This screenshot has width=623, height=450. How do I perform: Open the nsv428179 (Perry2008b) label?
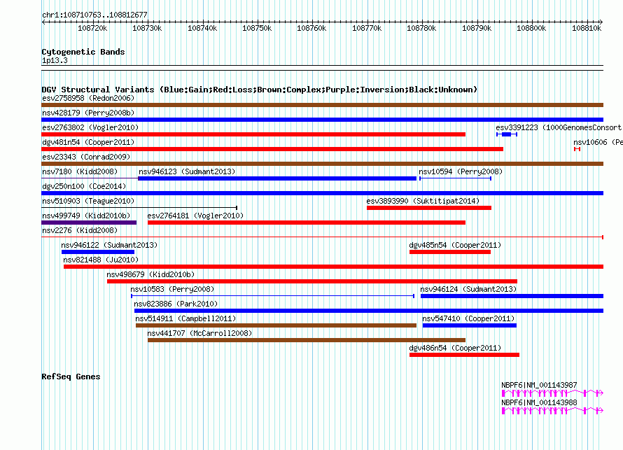tap(88, 113)
